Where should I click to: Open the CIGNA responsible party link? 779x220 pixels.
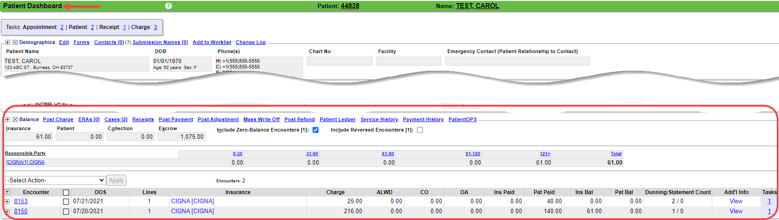25,162
